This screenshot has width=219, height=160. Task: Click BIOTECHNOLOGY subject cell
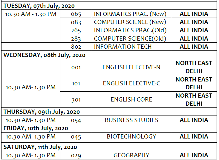tap(131, 136)
